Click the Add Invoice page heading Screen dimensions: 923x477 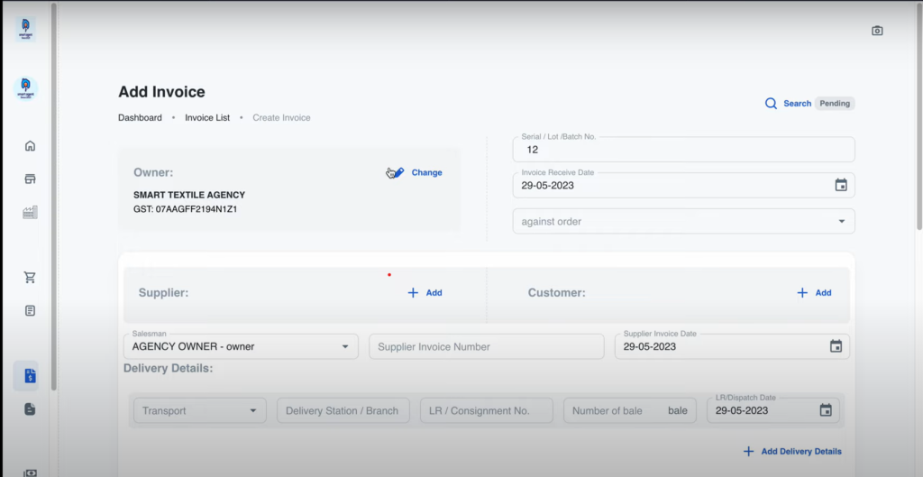coord(161,92)
